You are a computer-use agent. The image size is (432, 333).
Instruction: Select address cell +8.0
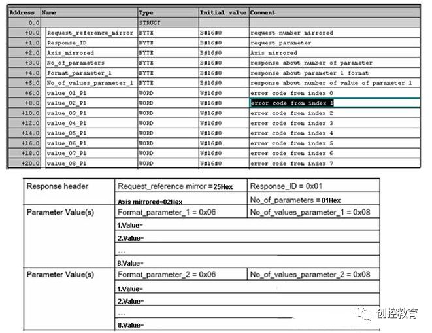(x=25, y=103)
